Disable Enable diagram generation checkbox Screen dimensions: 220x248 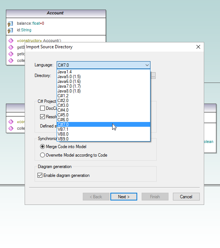tap(40, 175)
